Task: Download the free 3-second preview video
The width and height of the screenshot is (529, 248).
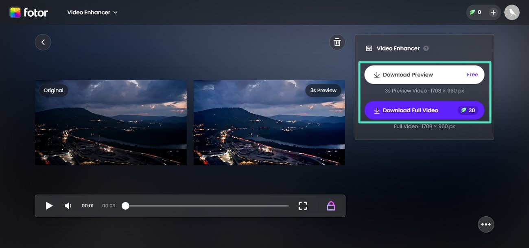Action: 424,74
